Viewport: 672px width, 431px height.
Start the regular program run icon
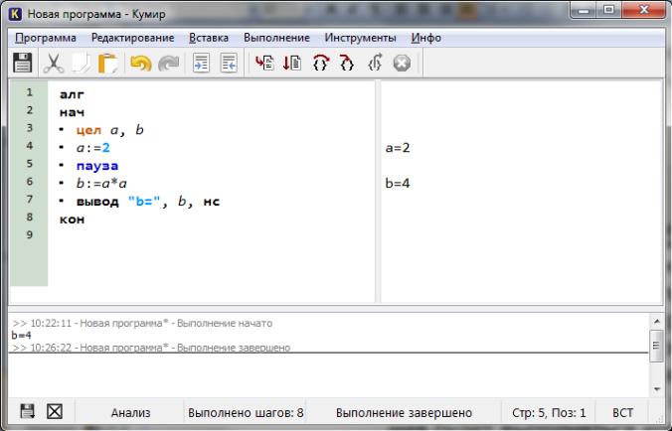(264, 63)
